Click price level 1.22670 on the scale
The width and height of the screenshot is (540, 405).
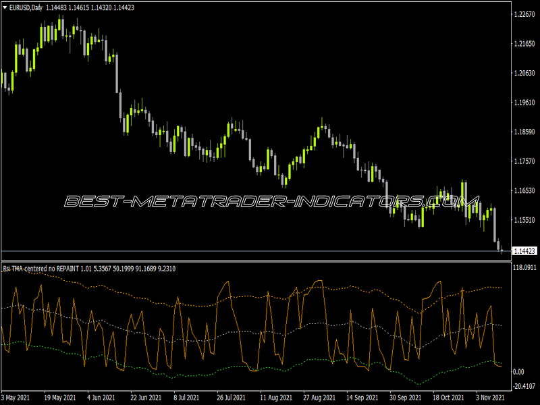524,14
